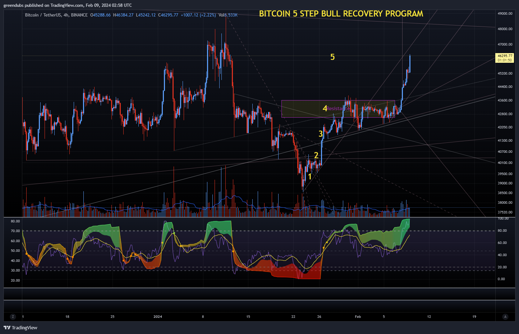Viewport: 519px width, 334px height.
Task: Click the current price label 46295.77
Action: tap(505, 56)
